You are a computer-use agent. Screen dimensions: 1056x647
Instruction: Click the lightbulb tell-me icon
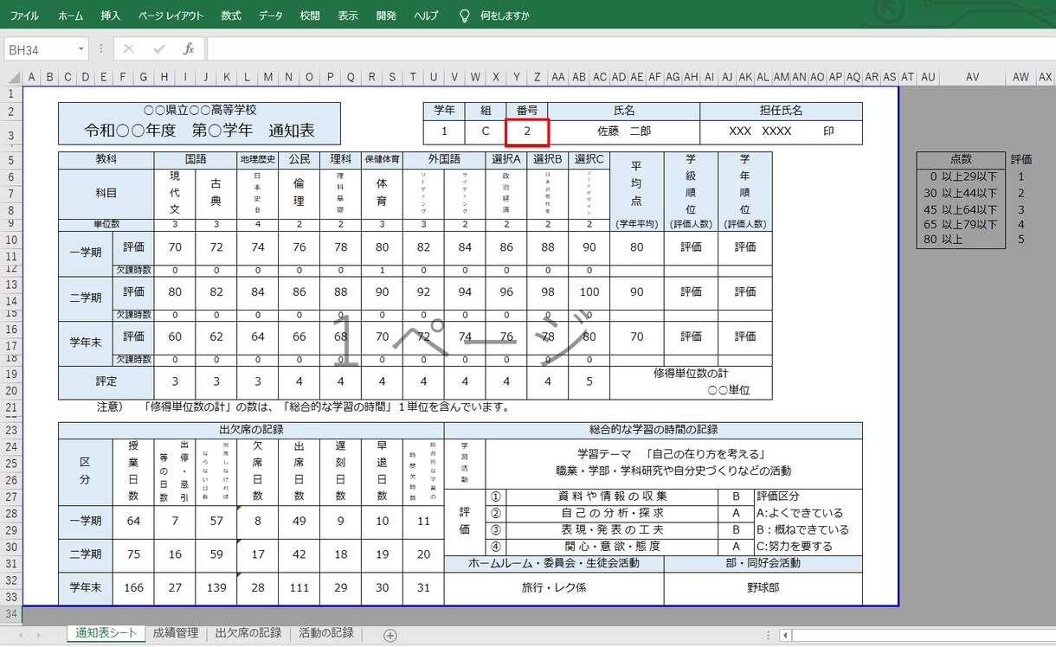click(465, 16)
